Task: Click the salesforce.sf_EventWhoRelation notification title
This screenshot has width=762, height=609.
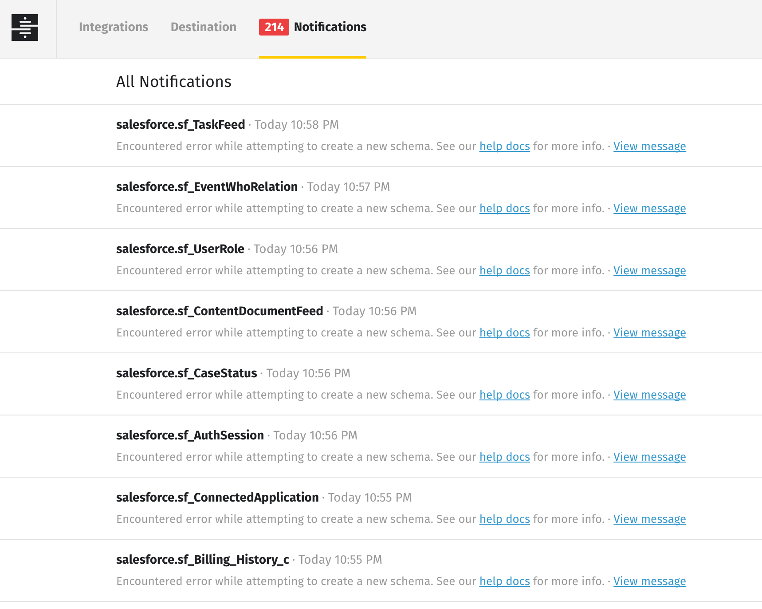Action: tap(207, 187)
